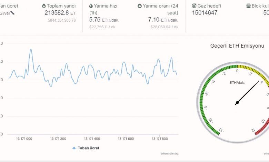Viewport: 269px width, 162px height.
Task: Click the gauge needle's center pivot
Action: click(x=237, y=103)
